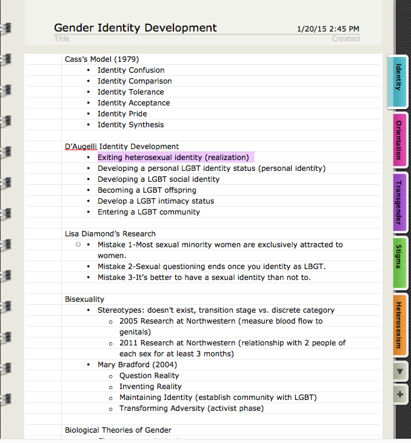Place cursor in Cass's Model (1979) heading
Image resolution: width=411 pixels, height=443 pixels.
[x=102, y=59]
